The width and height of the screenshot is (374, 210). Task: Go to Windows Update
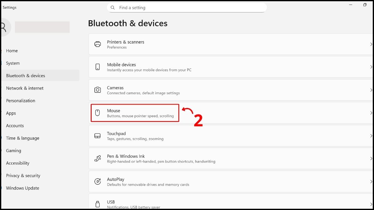pyautogui.click(x=22, y=188)
